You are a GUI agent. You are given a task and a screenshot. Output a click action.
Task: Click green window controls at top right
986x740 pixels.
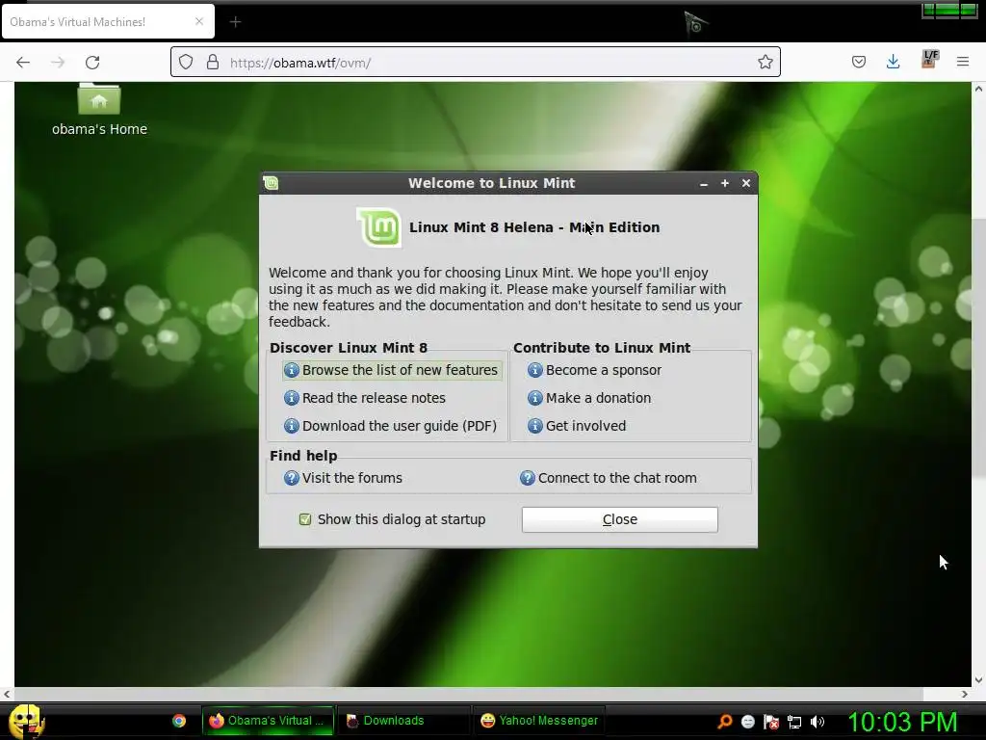click(949, 10)
